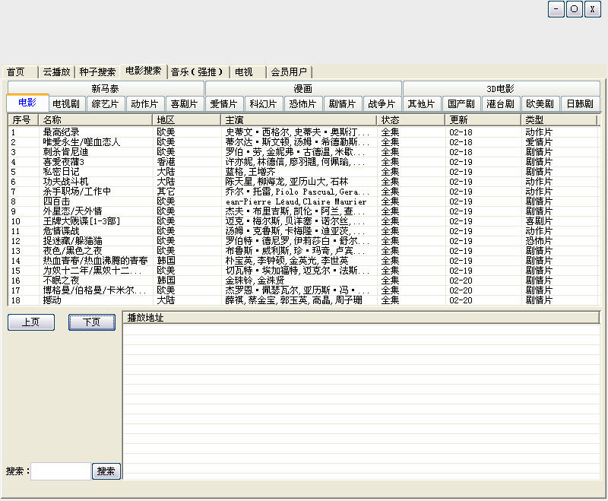Choose the 漫画 category tab
Screen dimensions: 608x501
point(302,88)
